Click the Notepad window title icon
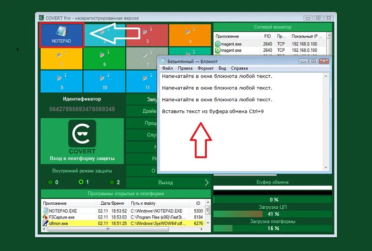372x251 pixels. point(163,61)
